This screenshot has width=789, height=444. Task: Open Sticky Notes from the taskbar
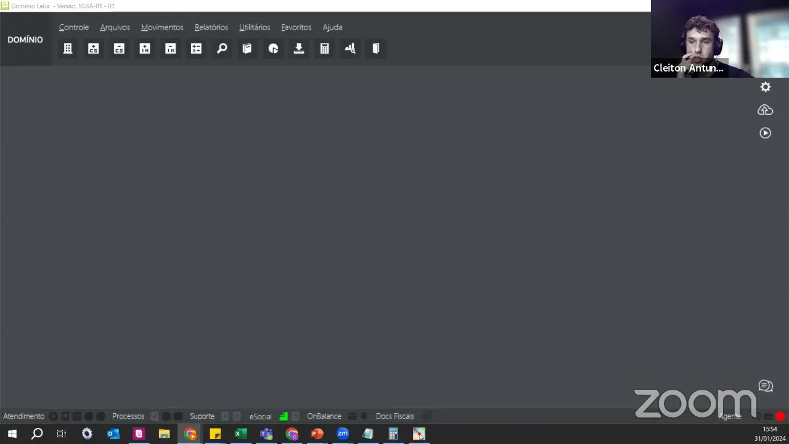pyautogui.click(x=215, y=434)
